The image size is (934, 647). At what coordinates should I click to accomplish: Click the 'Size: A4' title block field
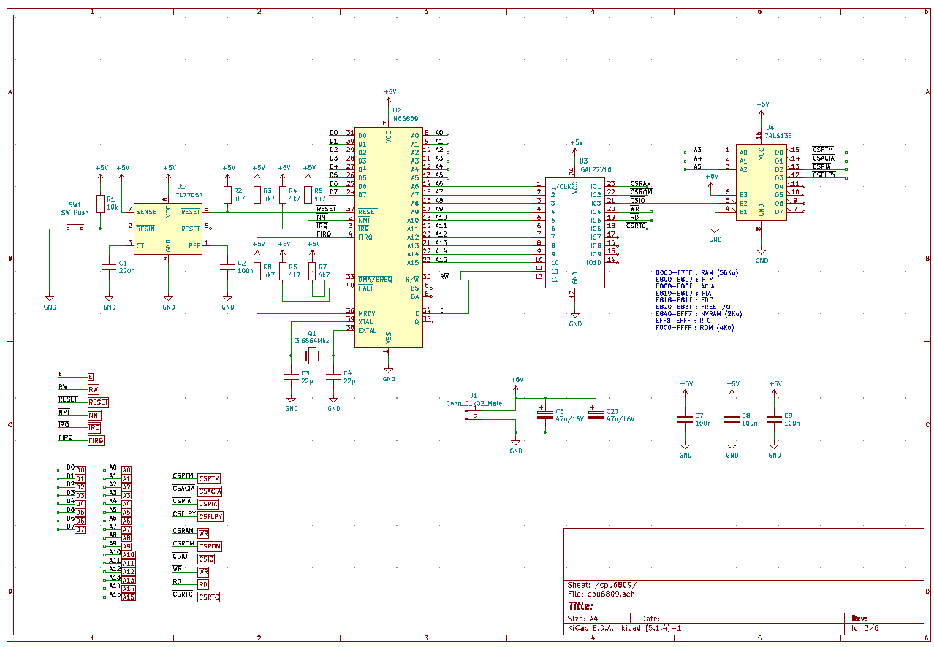(582, 618)
